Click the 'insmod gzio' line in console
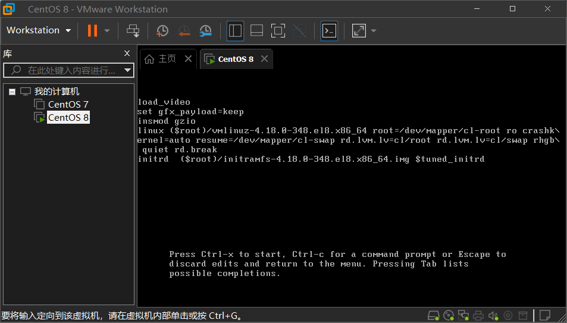Viewport: 567px width, 323px height. tap(167, 121)
